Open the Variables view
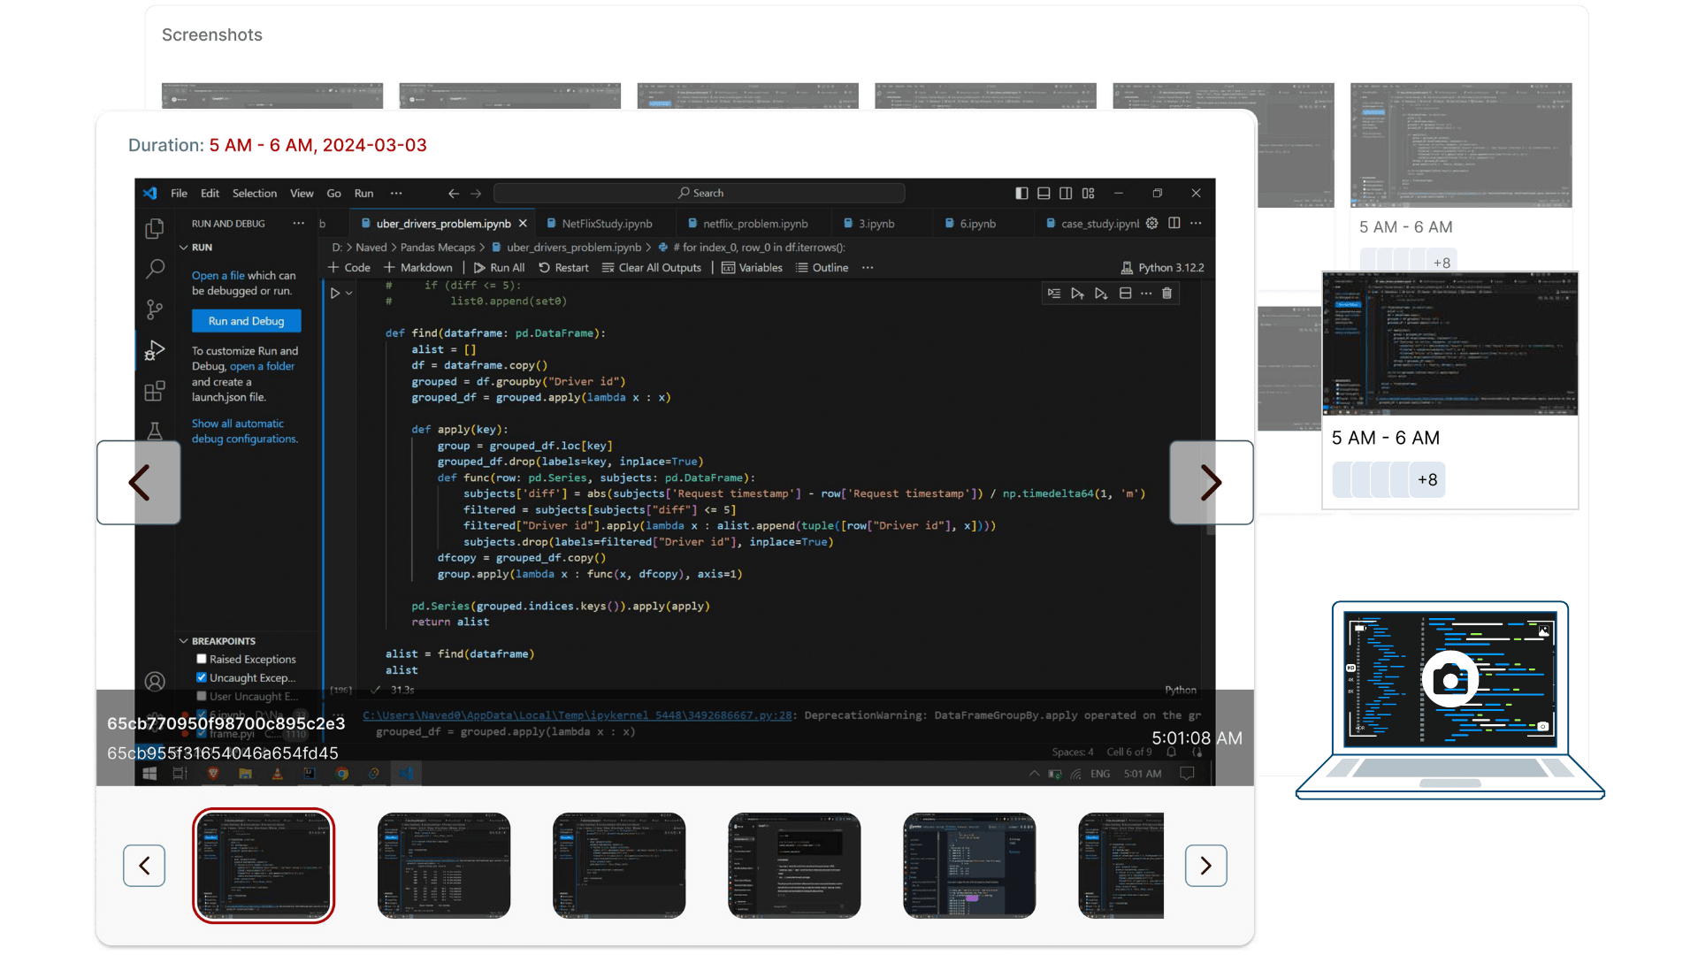The image size is (1698, 955). point(752,268)
